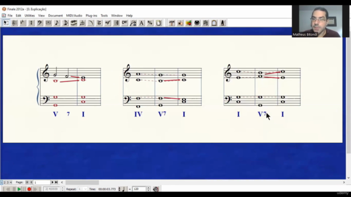Select the Resize percent tool
The width and height of the screenshot is (351, 197).
tap(150, 23)
